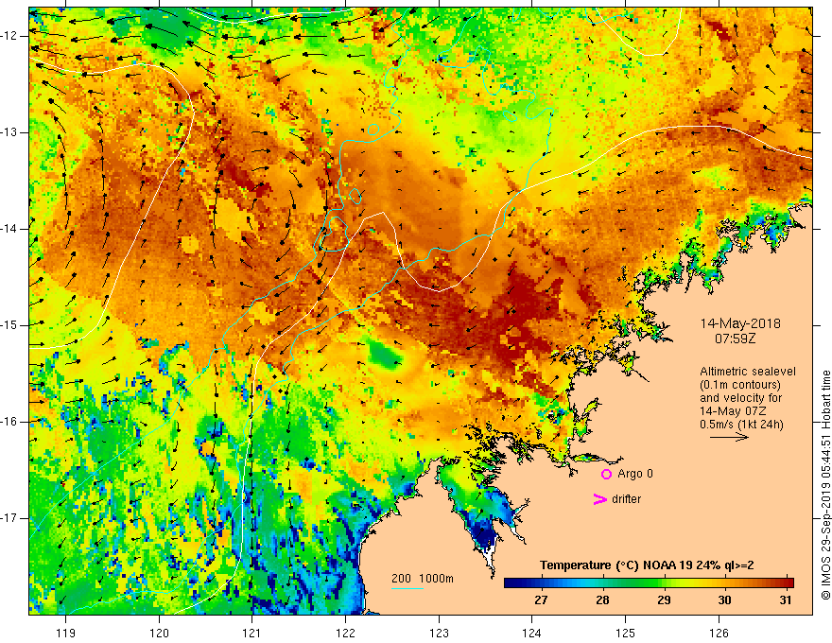Click the longitude axis label '121'
Screen dimensions: 832x643
tap(252, 633)
